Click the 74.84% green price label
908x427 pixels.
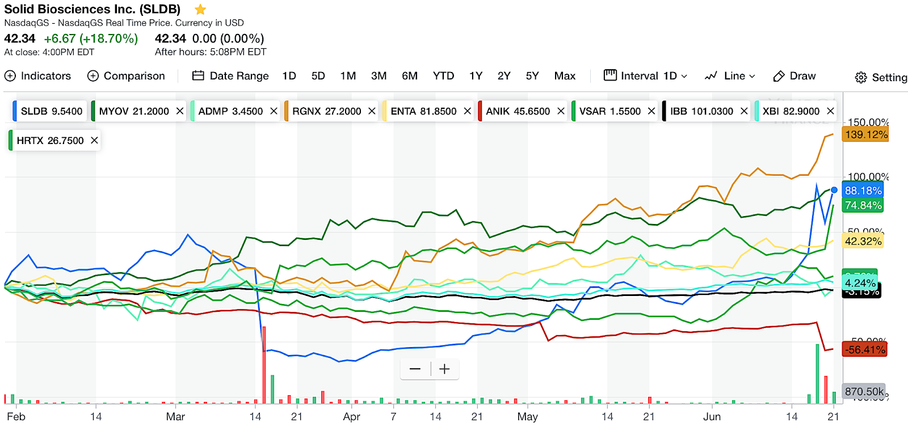[x=863, y=205]
